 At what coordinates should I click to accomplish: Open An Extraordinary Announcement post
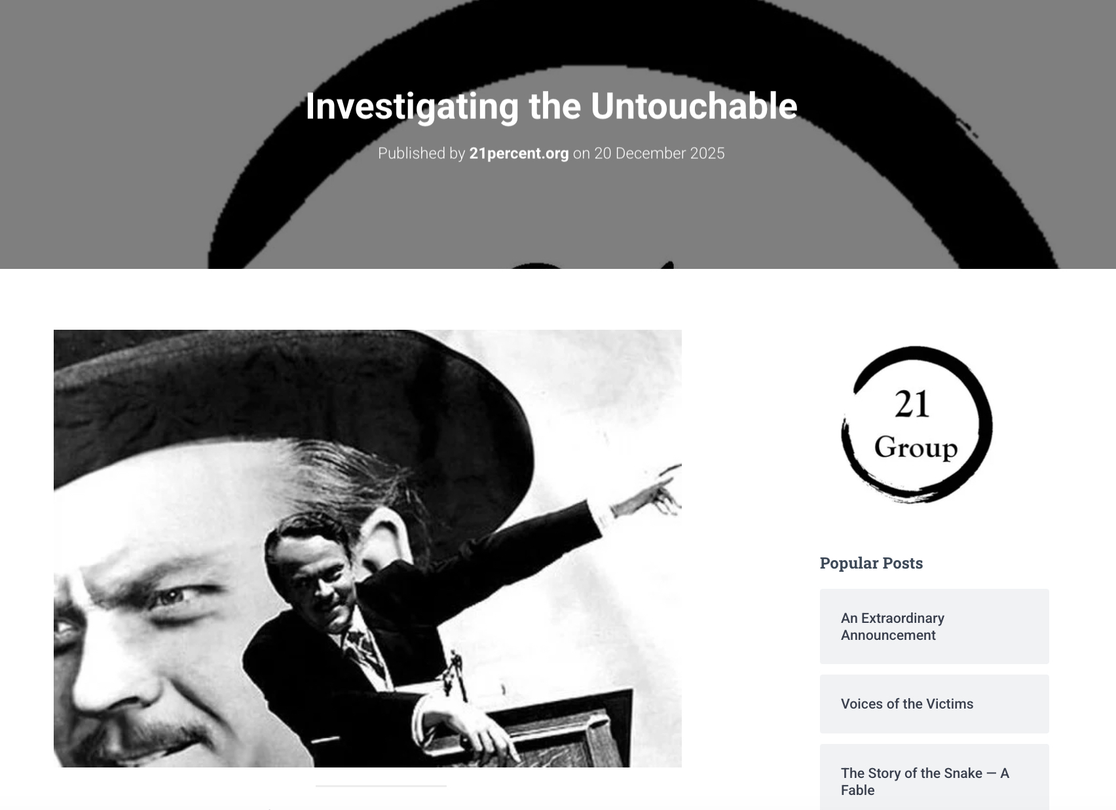click(934, 626)
